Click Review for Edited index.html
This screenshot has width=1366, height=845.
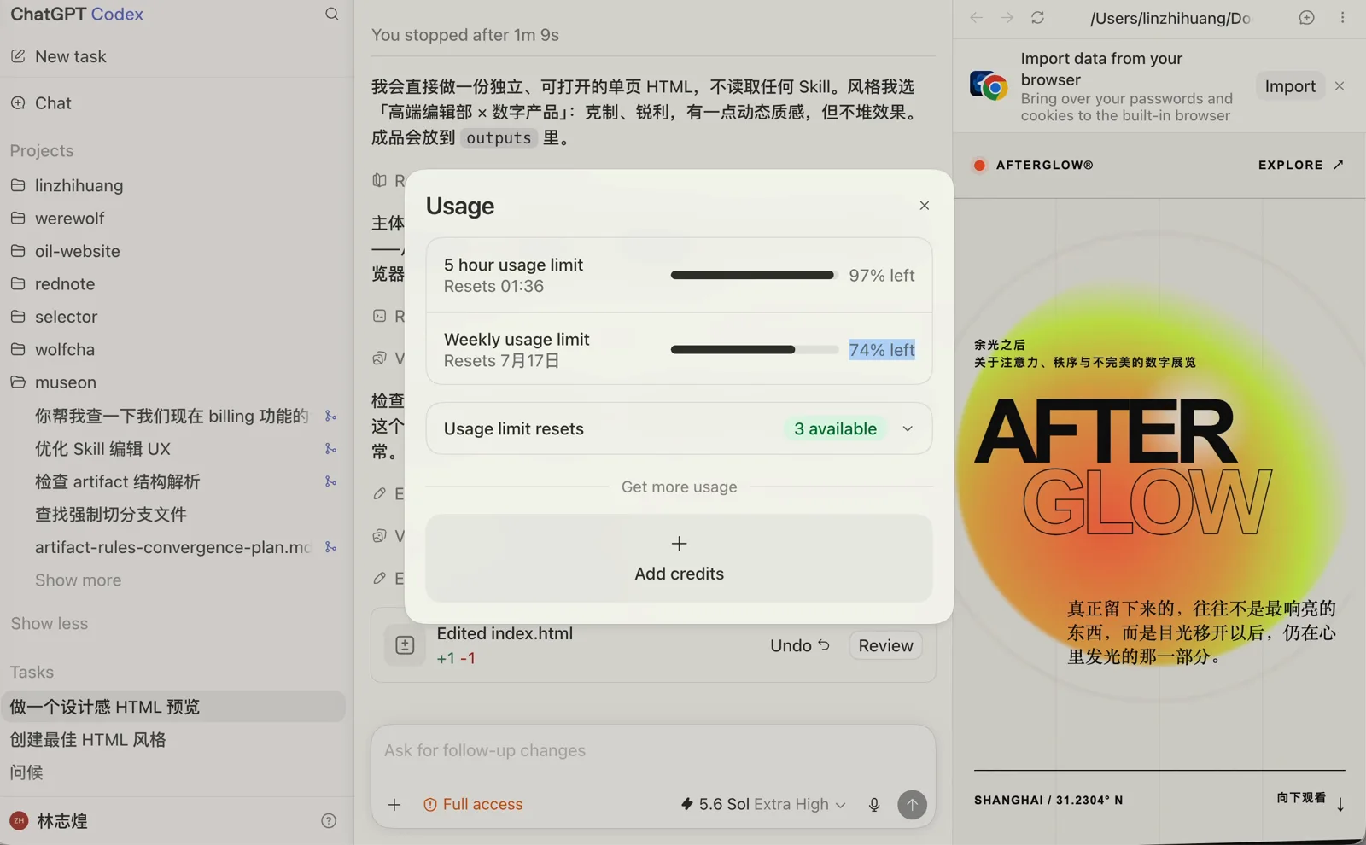(x=885, y=646)
